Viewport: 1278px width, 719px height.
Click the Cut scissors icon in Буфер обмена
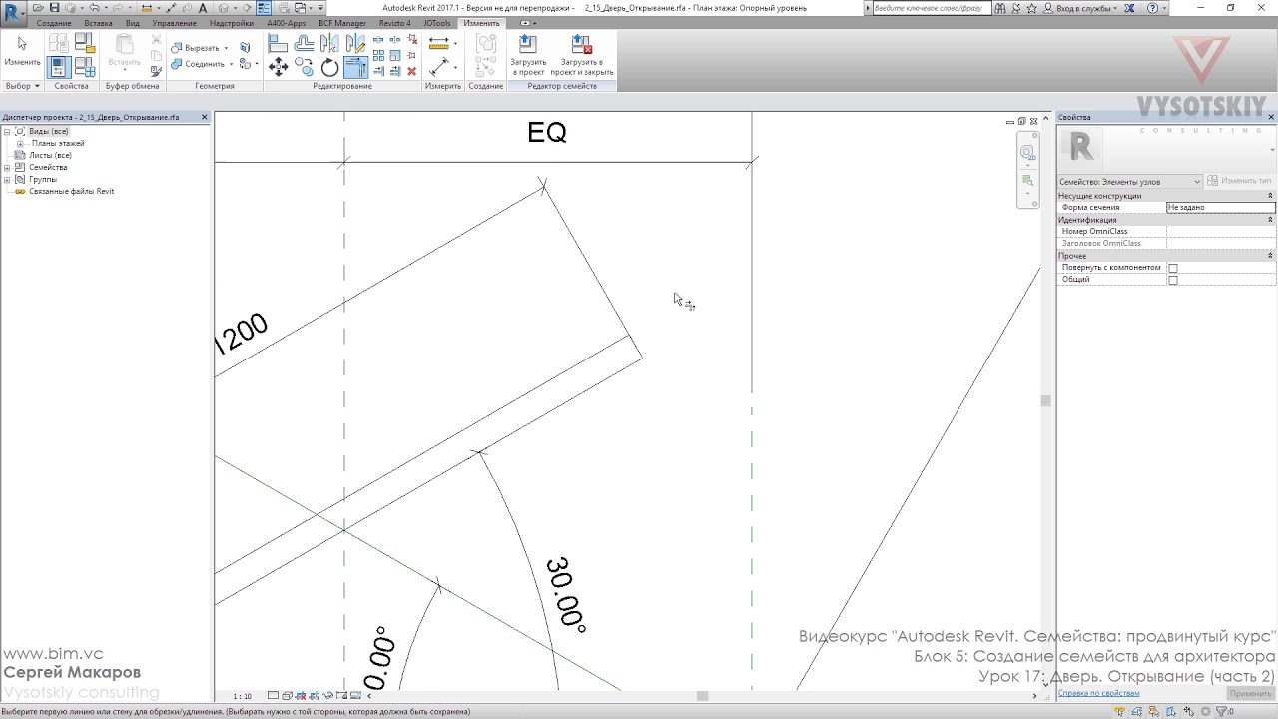tap(156, 39)
